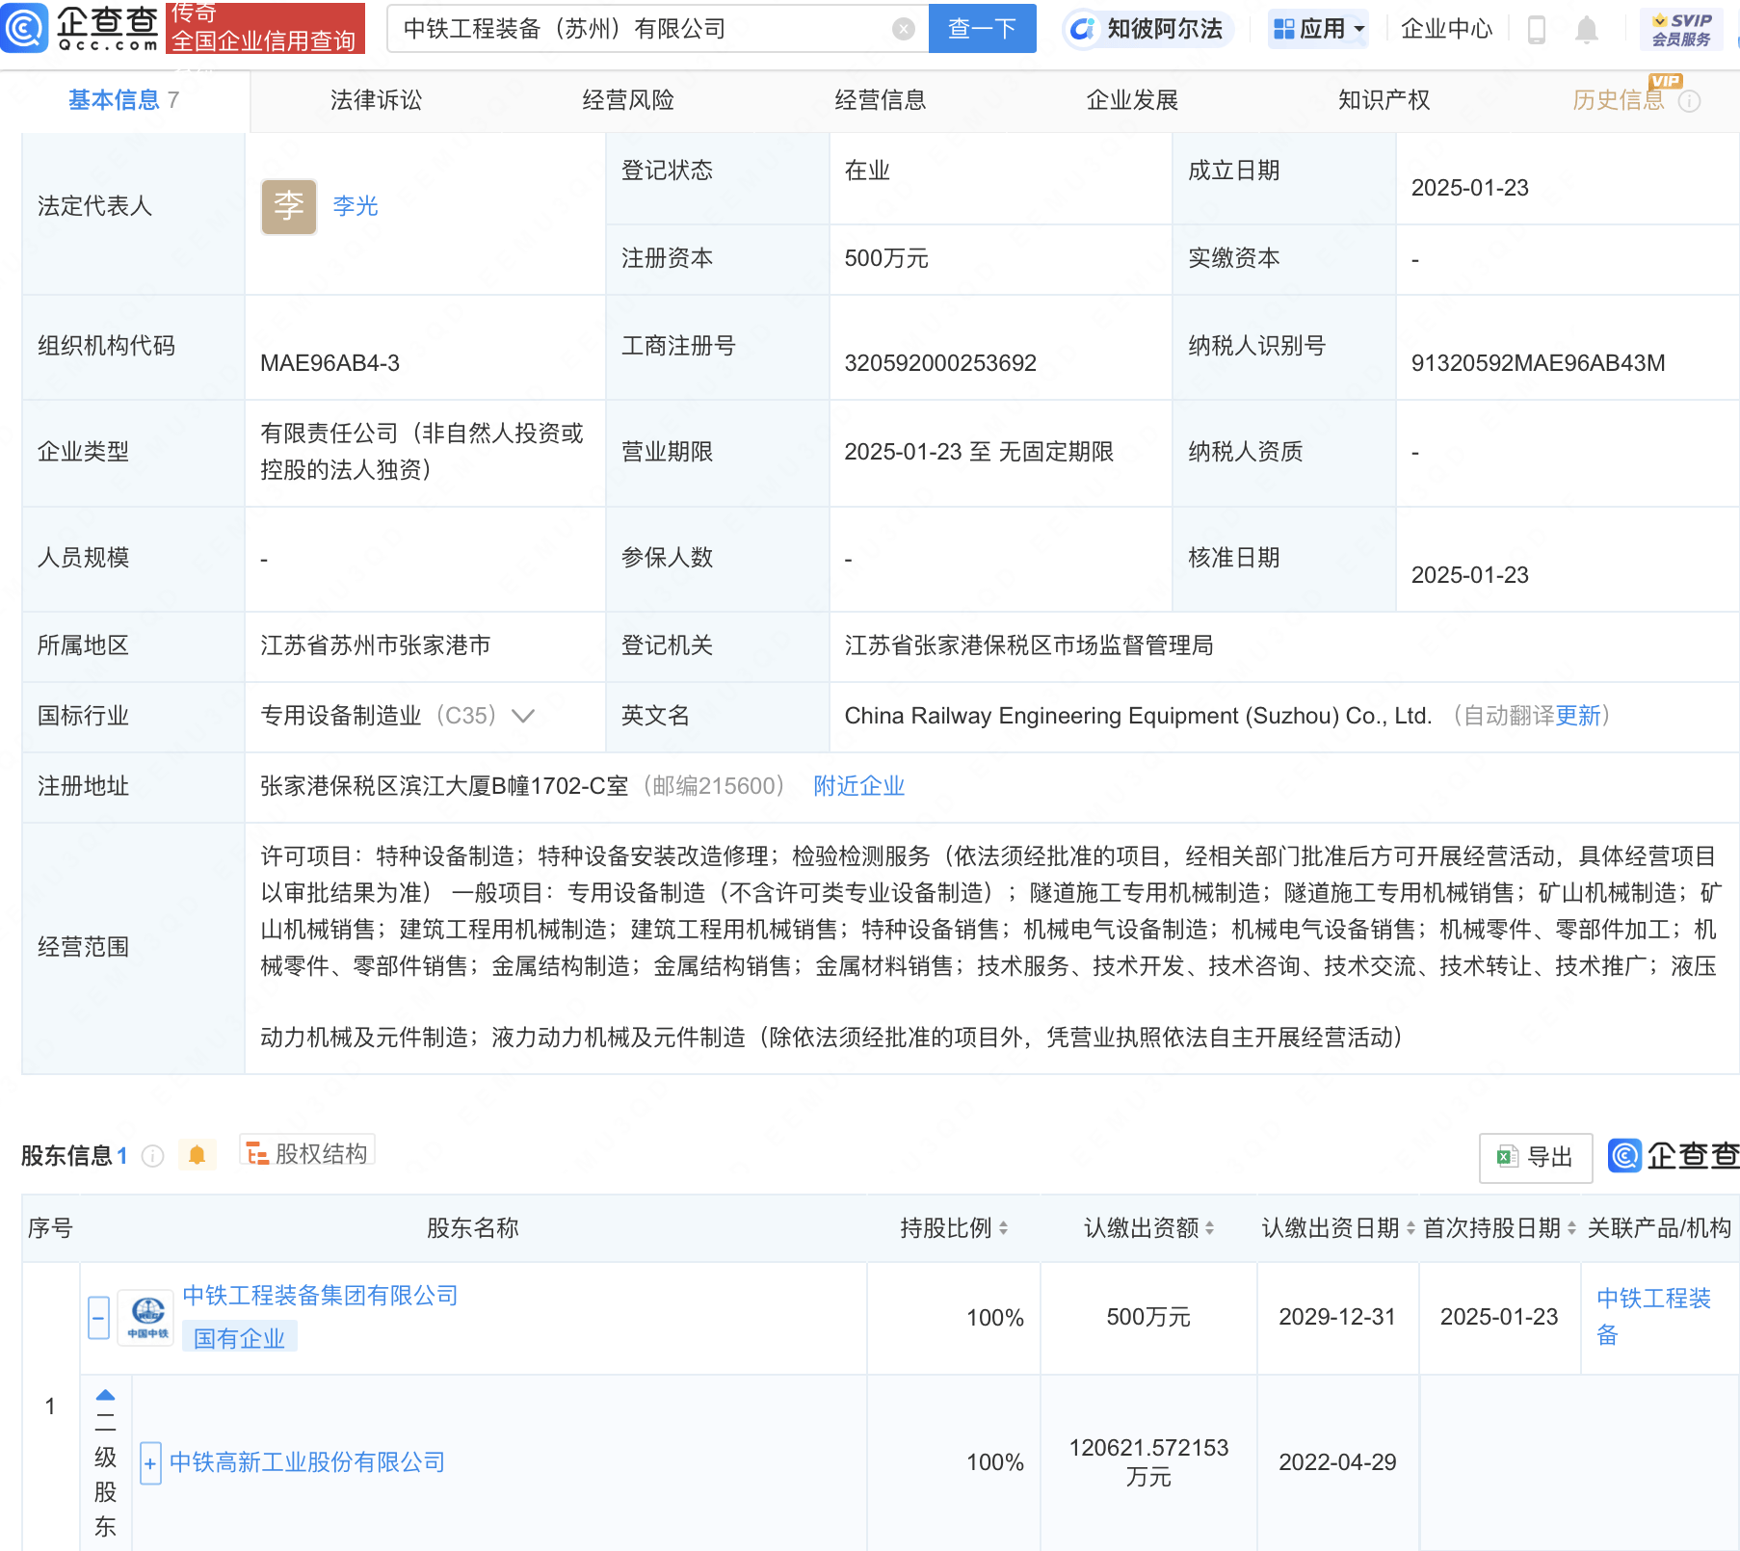Click 2022-04-29 date cell
Viewport: 1740px width, 1551px height.
tap(1337, 1462)
